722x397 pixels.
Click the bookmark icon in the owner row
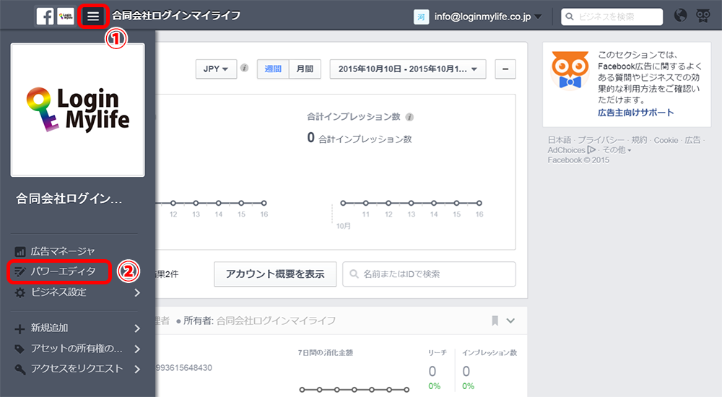[495, 320]
